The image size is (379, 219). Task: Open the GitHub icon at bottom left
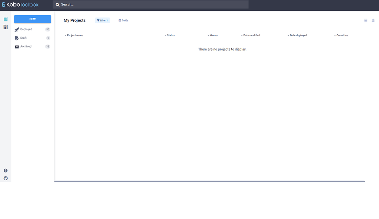pos(5,178)
